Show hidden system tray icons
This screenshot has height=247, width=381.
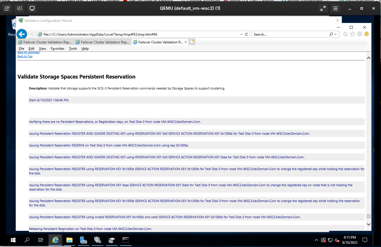316,240
